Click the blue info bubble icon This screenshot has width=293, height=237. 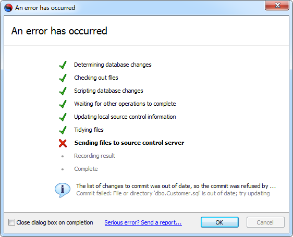(x=63, y=190)
